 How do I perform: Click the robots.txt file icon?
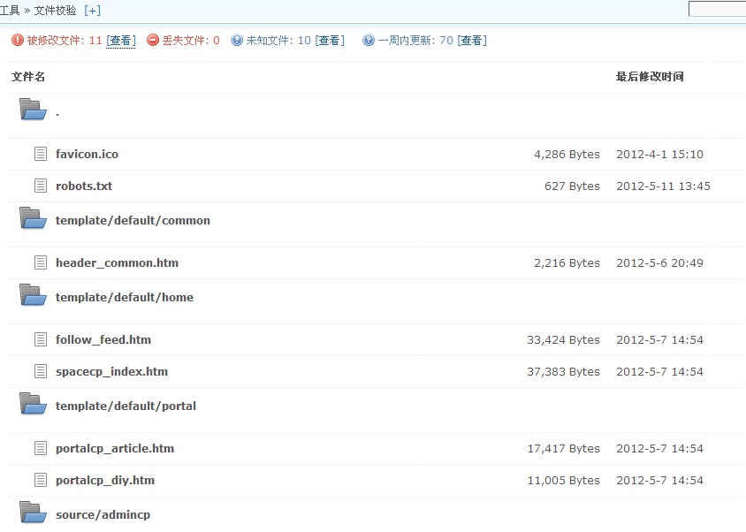[40, 186]
